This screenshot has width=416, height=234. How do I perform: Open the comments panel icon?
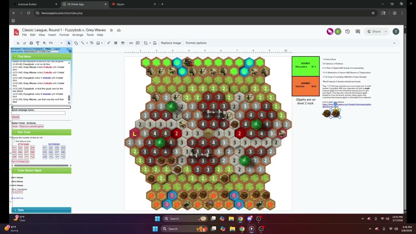358,32
